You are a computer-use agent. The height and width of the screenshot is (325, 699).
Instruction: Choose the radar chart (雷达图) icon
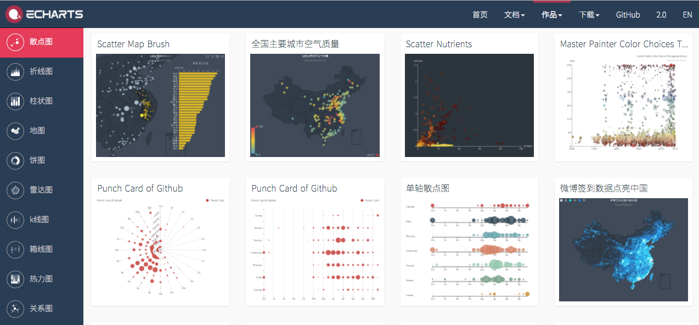(15, 190)
